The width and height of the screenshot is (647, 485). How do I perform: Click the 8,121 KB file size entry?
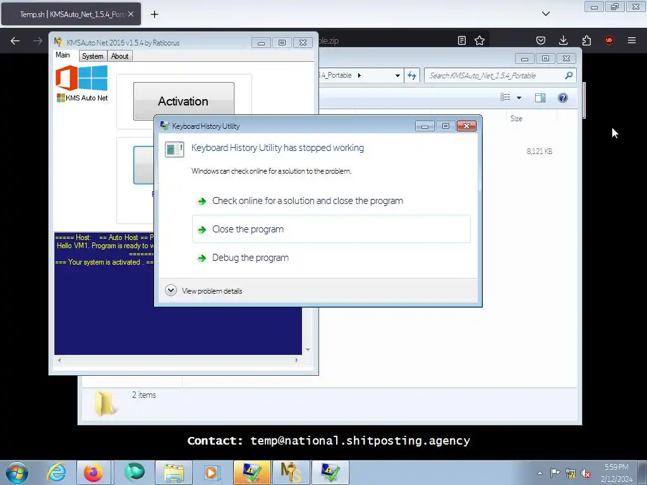tap(540, 152)
